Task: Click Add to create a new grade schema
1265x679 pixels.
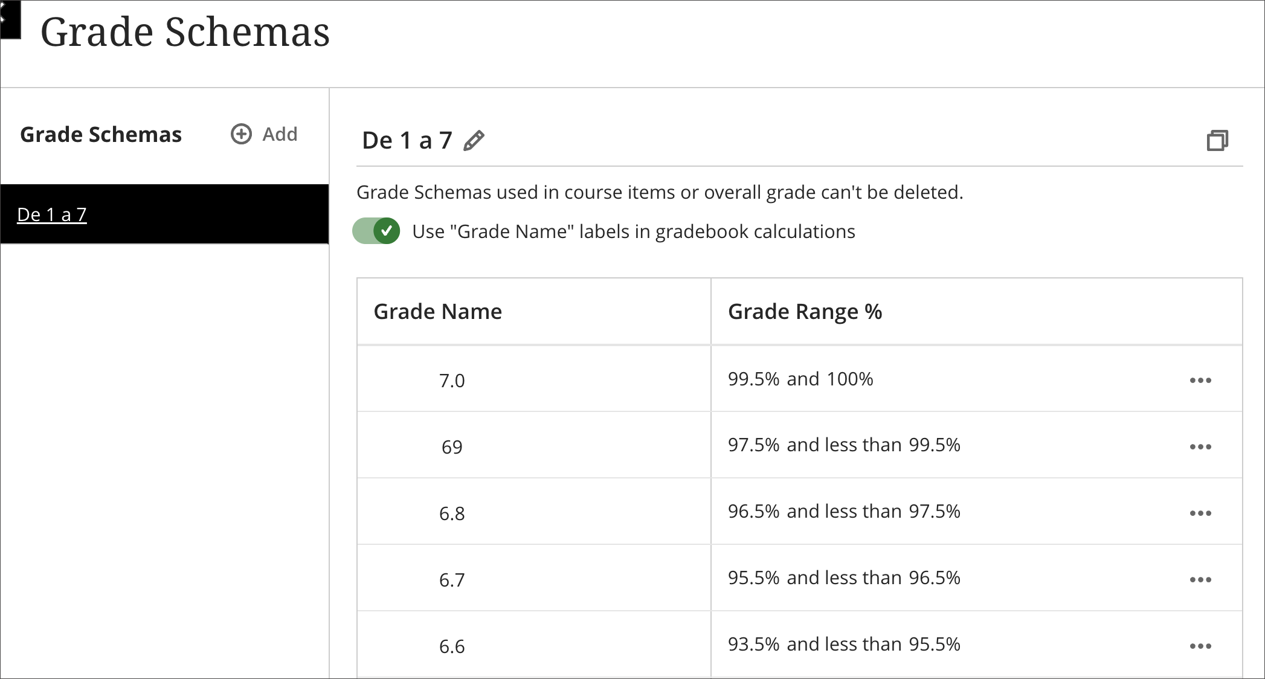Action: click(279, 134)
